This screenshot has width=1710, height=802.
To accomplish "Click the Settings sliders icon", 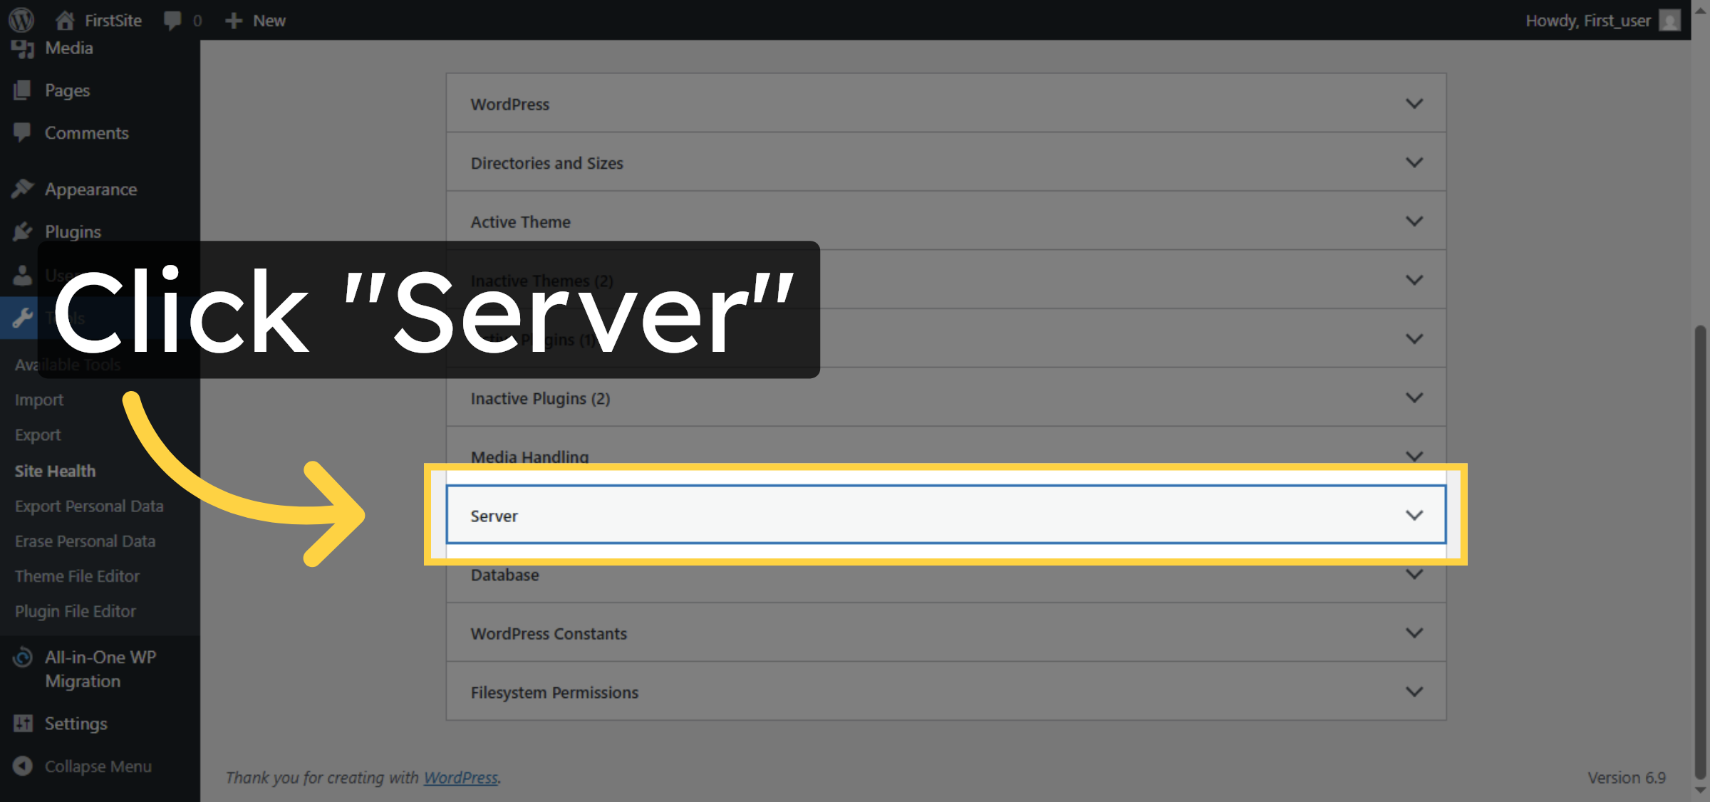I will click(23, 723).
